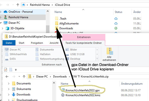Screen dimensions: 149x101
Task: Click iCloud Drive breadcrumb segment
Action: [62, 5]
